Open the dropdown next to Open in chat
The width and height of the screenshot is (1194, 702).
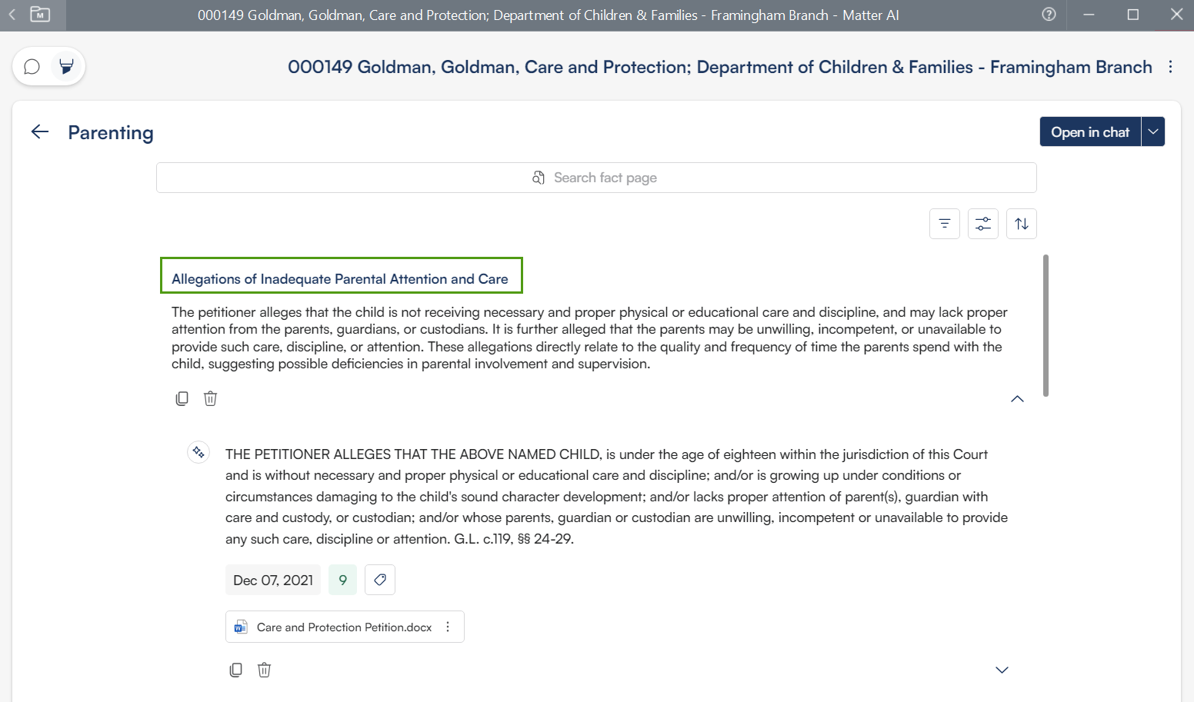point(1152,131)
